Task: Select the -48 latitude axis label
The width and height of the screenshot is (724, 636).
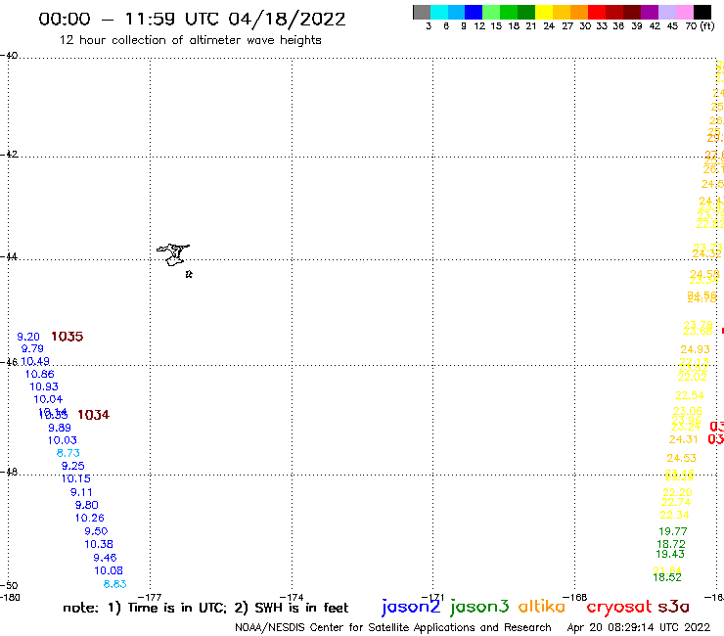Action: click(x=9, y=472)
